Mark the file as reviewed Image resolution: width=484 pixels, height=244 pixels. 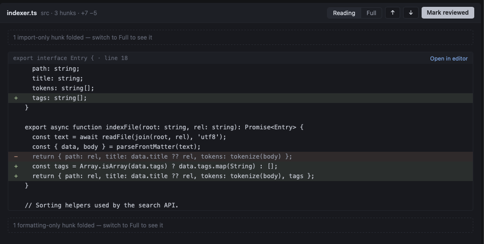click(x=447, y=13)
